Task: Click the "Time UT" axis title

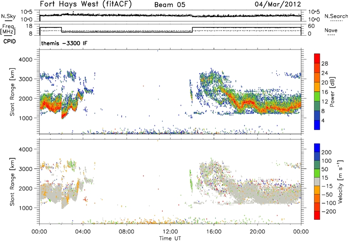Action: pyautogui.click(x=170, y=238)
